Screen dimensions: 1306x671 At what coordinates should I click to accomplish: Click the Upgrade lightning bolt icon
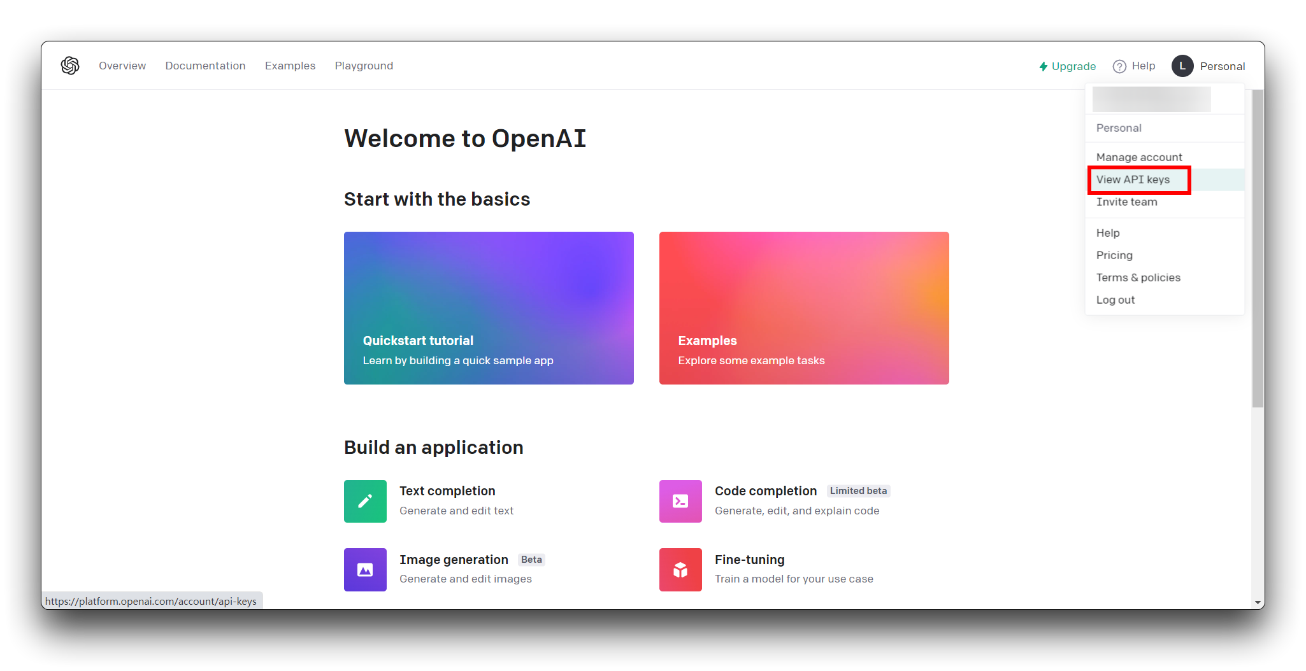(x=1044, y=66)
